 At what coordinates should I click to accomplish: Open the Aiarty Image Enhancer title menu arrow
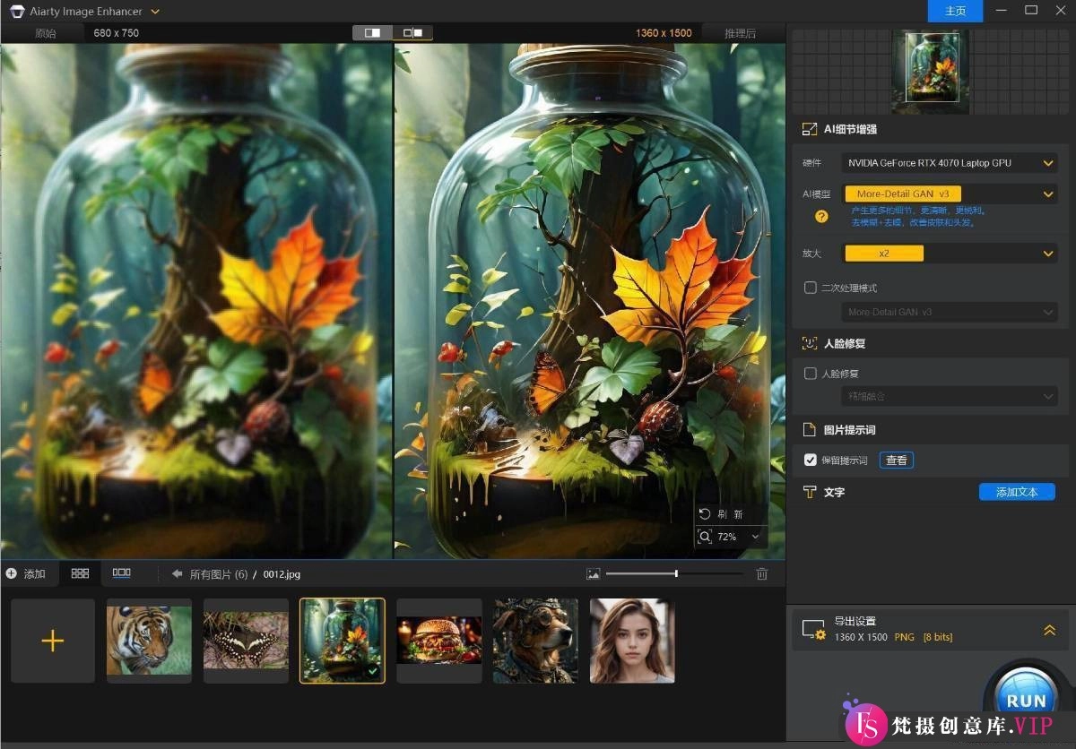coord(155,12)
